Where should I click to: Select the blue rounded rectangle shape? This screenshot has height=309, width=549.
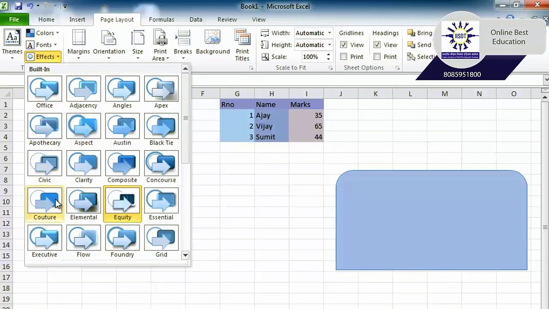coord(431,220)
